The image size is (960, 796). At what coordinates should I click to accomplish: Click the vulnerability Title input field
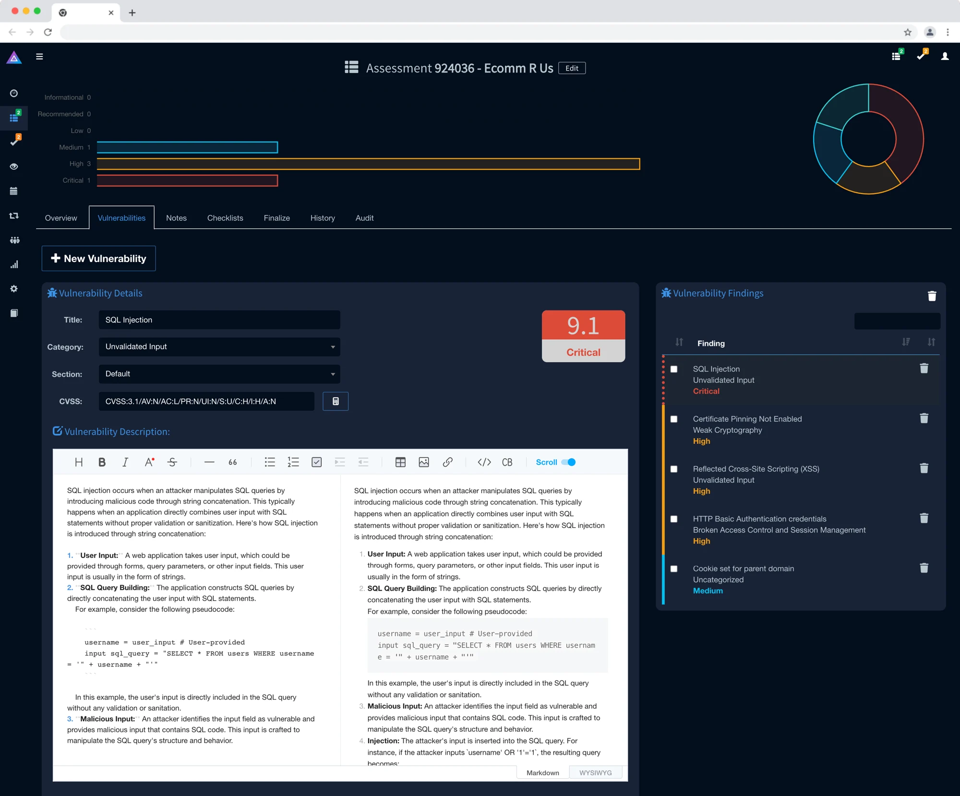point(219,320)
